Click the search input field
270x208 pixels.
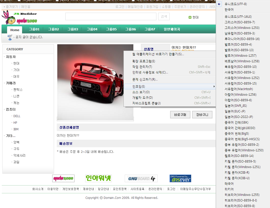tap(111, 17)
